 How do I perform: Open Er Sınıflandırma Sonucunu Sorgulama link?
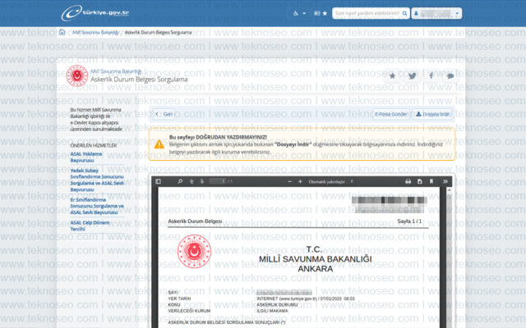pyautogui.click(x=97, y=206)
